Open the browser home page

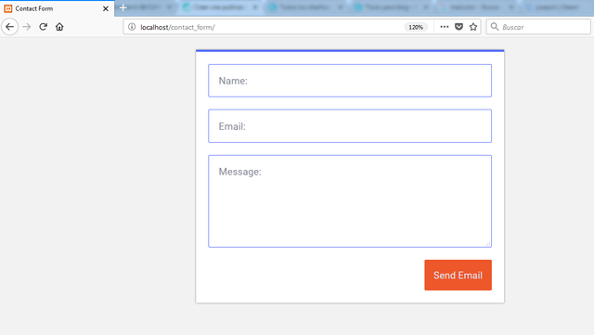pyautogui.click(x=59, y=27)
